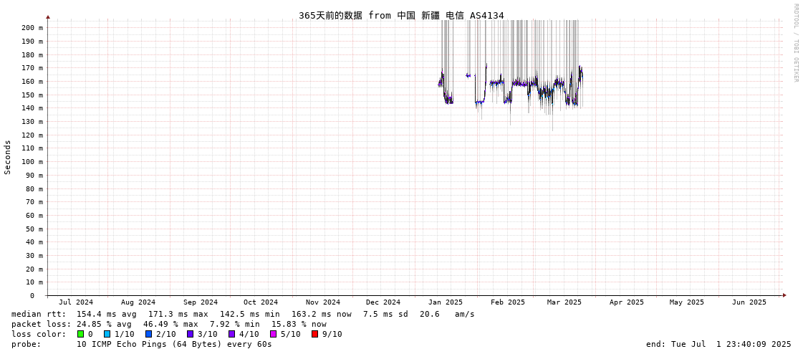Click the '200 m' y-axis value
803x354 pixels.
(x=32, y=28)
